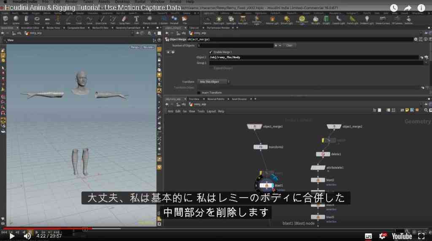Add a Sky Light from shelf

tap(316, 20)
